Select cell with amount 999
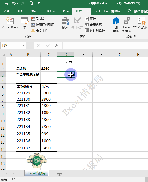The image size is (148, 182). point(49,134)
